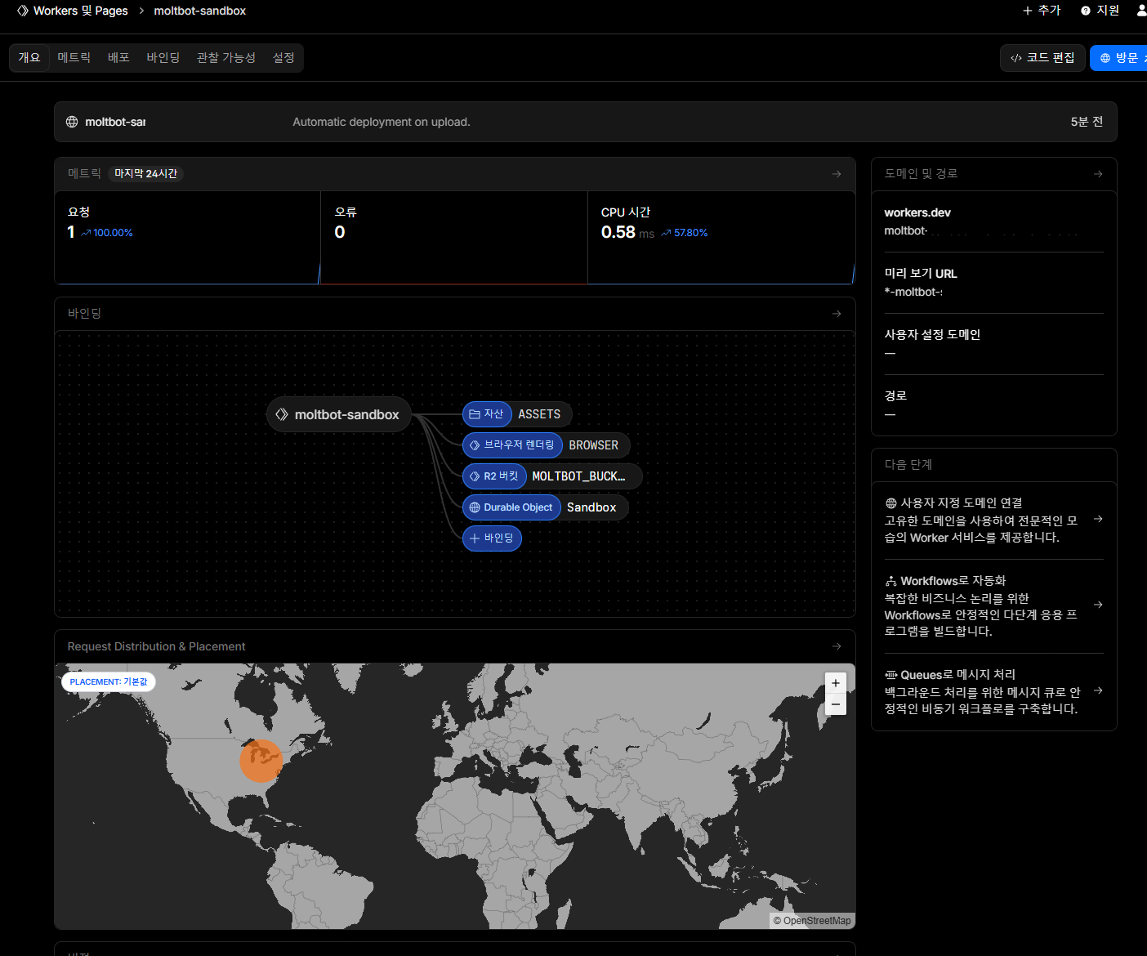
Task: Open the Workers 및 Pages breadcrumb link
Action: point(80,11)
